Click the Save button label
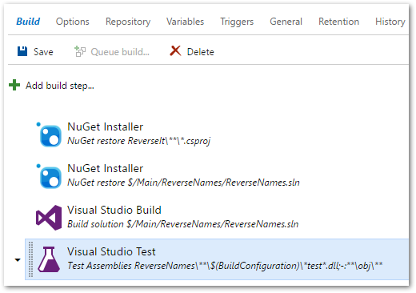The width and height of the screenshot is (416, 293). [x=43, y=52]
